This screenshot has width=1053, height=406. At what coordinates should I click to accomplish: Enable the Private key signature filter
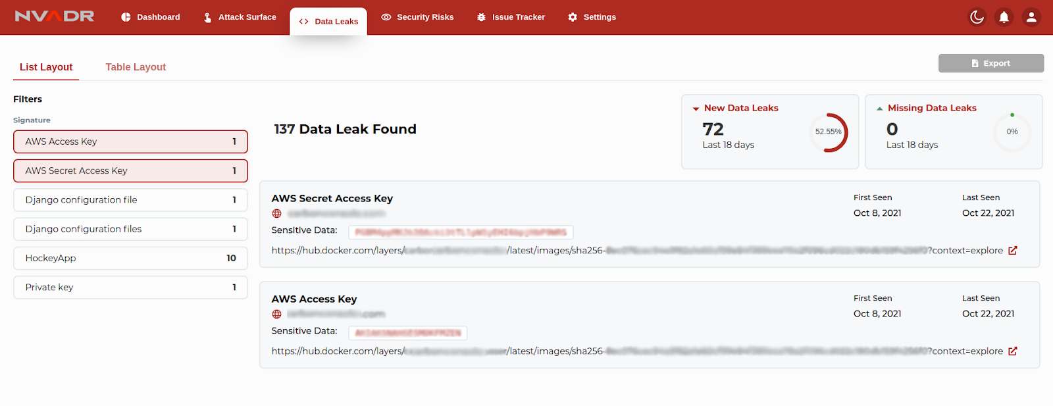click(x=130, y=288)
